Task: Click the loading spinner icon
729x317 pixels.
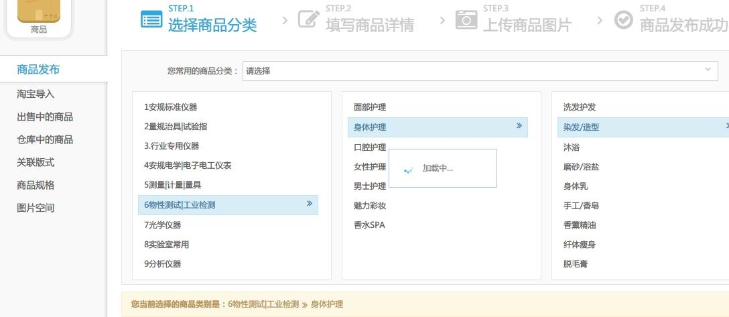Action: coord(408,169)
